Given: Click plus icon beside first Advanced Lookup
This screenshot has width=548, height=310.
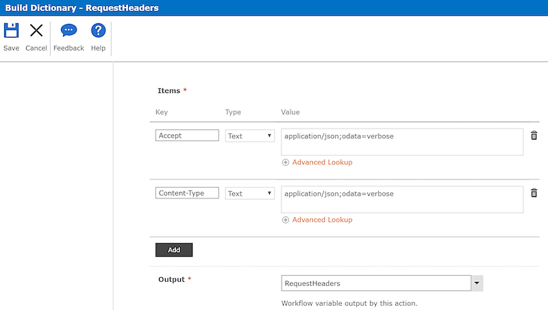Looking at the screenshot, I should click(286, 162).
